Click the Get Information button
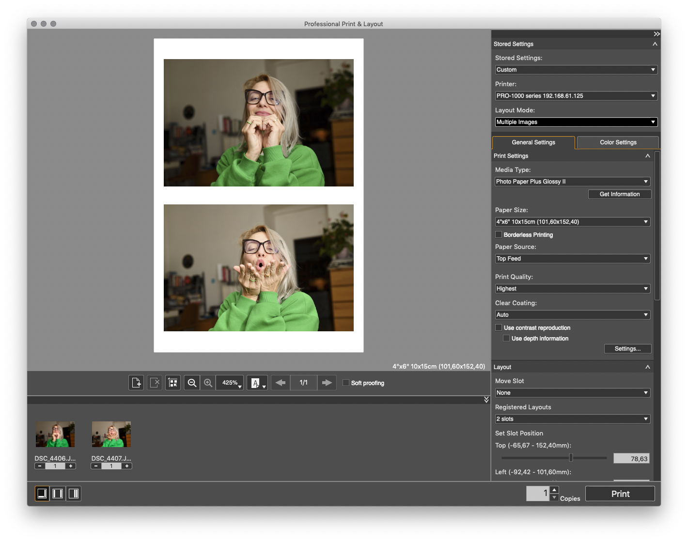688x542 pixels. (x=619, y=194)
